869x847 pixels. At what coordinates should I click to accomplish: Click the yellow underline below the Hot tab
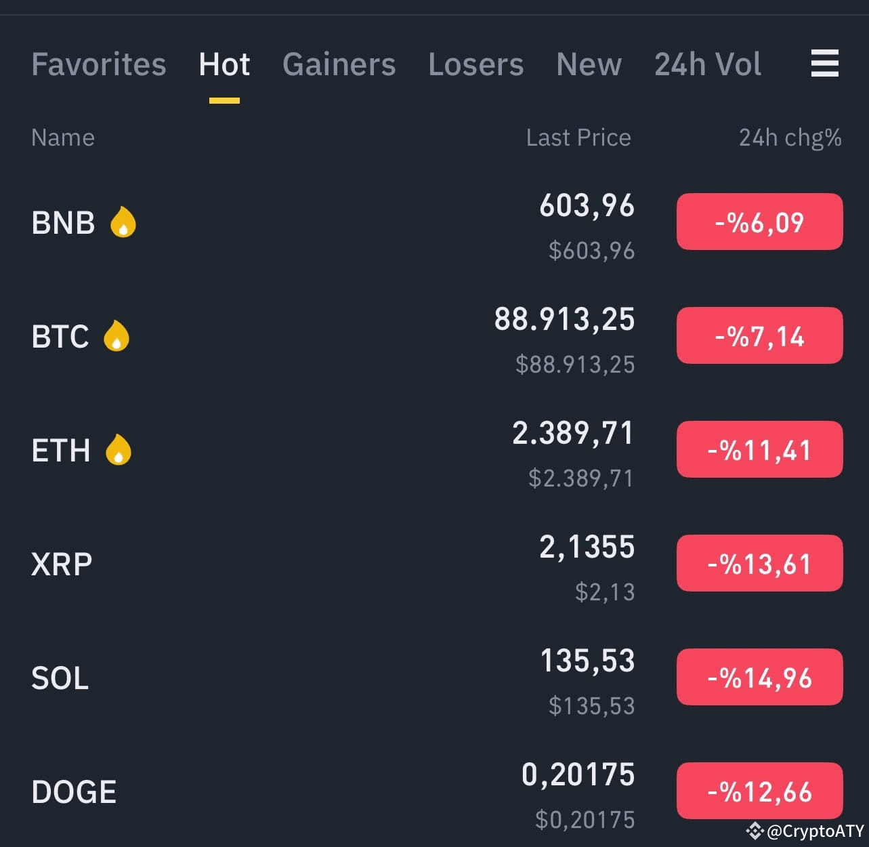pos(224,99)
